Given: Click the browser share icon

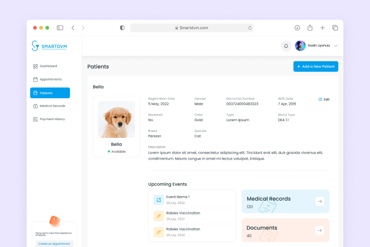Looking at the screenshot, I should 310,28.
